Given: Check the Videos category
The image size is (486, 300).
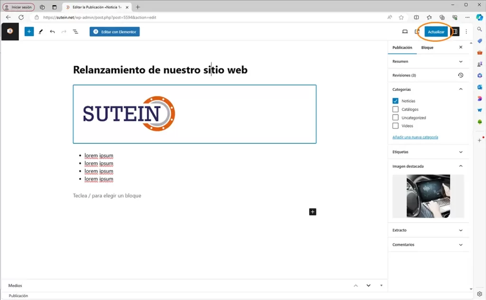Looking at the screenshot, I should click(x=395, y=126).
